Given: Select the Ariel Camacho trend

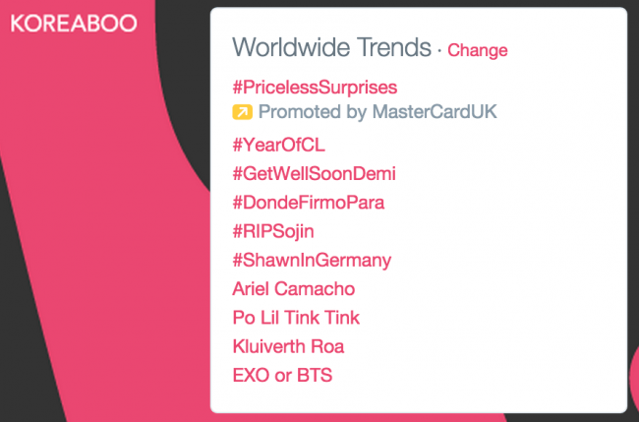Looking at the screenshot, I should click(x=293, y=289).
